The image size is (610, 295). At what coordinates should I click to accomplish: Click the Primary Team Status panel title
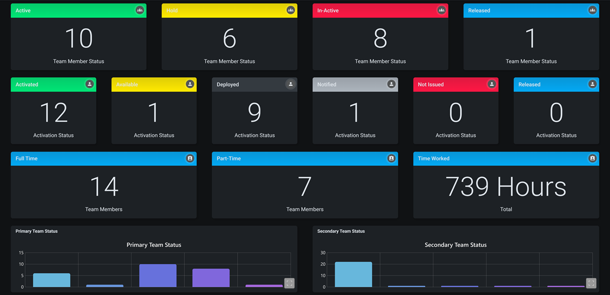point(36,231)
